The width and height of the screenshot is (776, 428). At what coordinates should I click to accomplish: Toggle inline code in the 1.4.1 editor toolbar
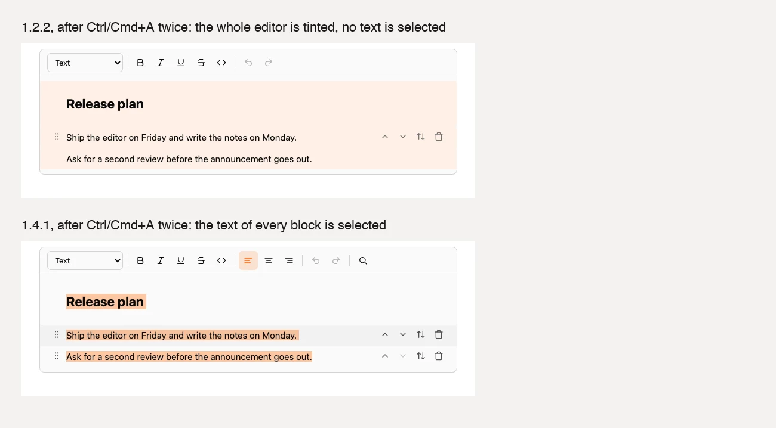[x=221, y=260]
